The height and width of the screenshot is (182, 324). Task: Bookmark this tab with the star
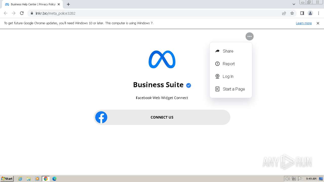coord(292,13)
